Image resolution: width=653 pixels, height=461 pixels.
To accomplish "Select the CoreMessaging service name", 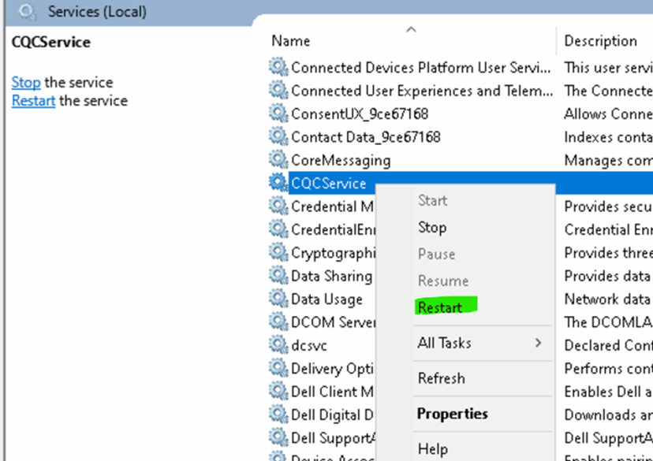I will 341,160.
